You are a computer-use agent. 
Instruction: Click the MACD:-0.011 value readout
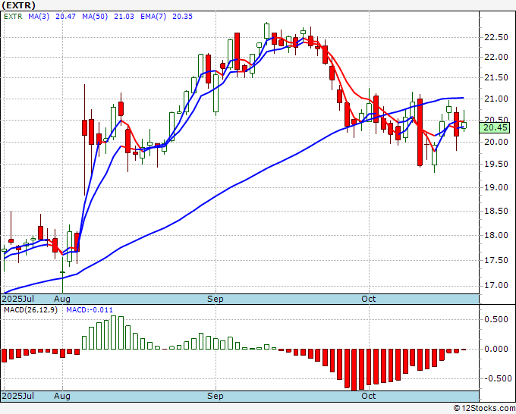click(x=90, y=310)
